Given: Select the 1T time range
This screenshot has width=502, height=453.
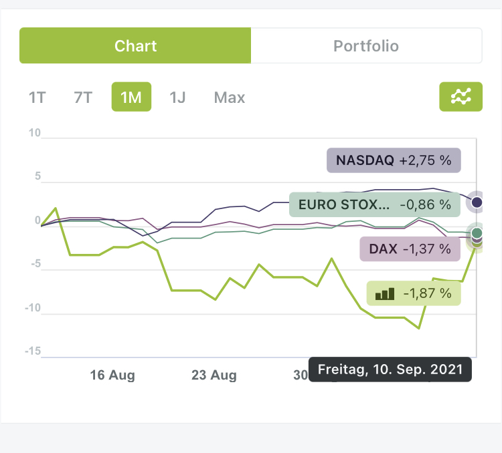Looking at the screenshot, I should tap(37, 98).
